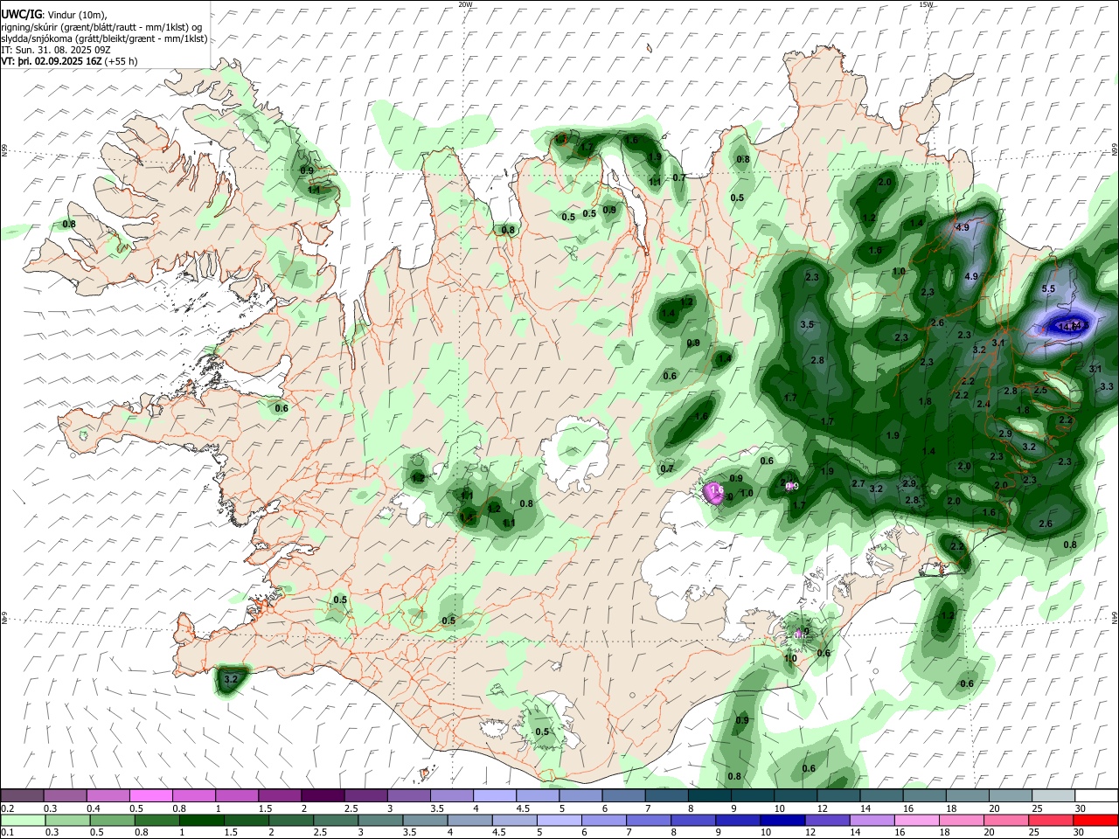Click the dark purple 2 mm swatch in snow legend row
Image resolution: width=1119 pixels, height=839 pixels.
click(323, 796)
